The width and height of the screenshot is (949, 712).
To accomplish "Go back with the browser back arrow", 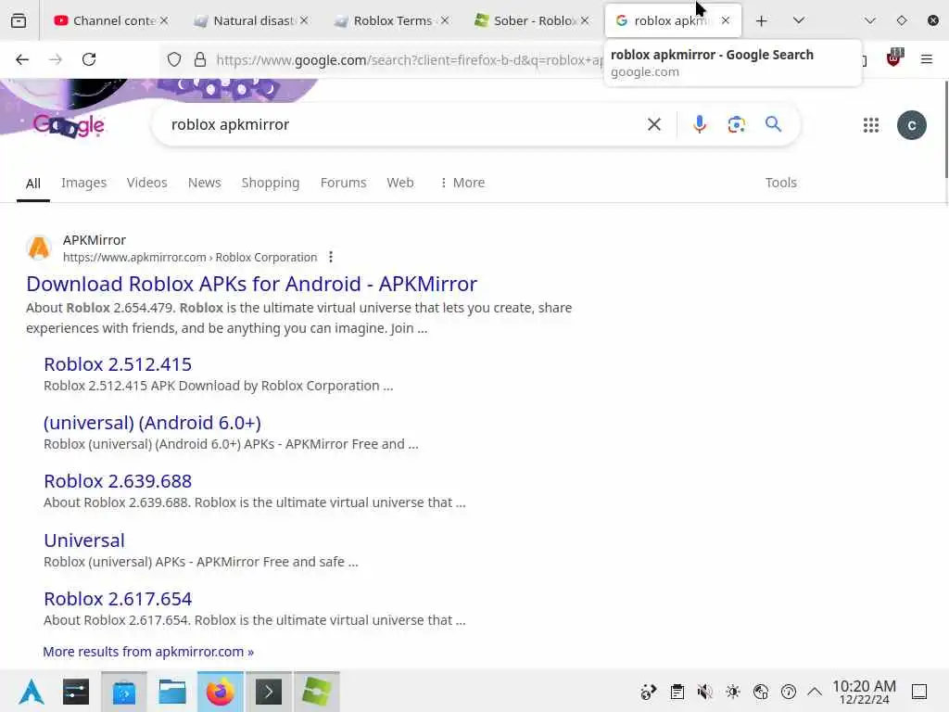I will click(22, 59).
